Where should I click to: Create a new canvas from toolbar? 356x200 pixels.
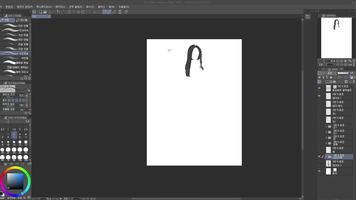40,12
